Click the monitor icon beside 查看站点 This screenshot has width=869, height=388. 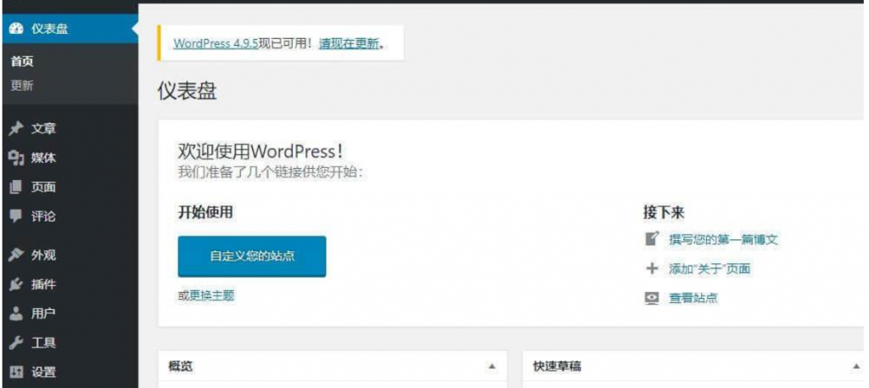(x=652, y=298)
